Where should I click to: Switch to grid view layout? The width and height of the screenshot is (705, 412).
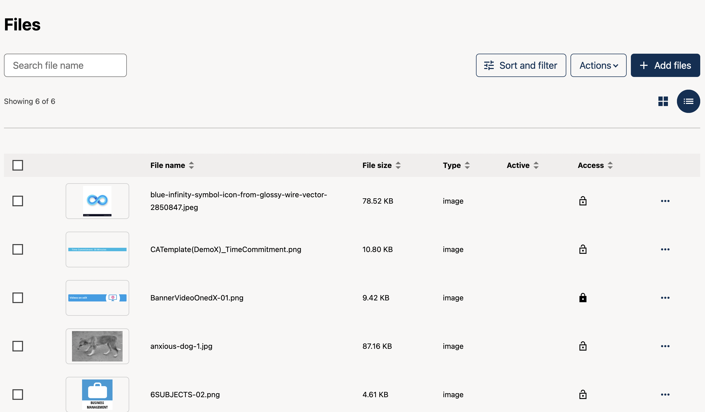click(663, 101)
